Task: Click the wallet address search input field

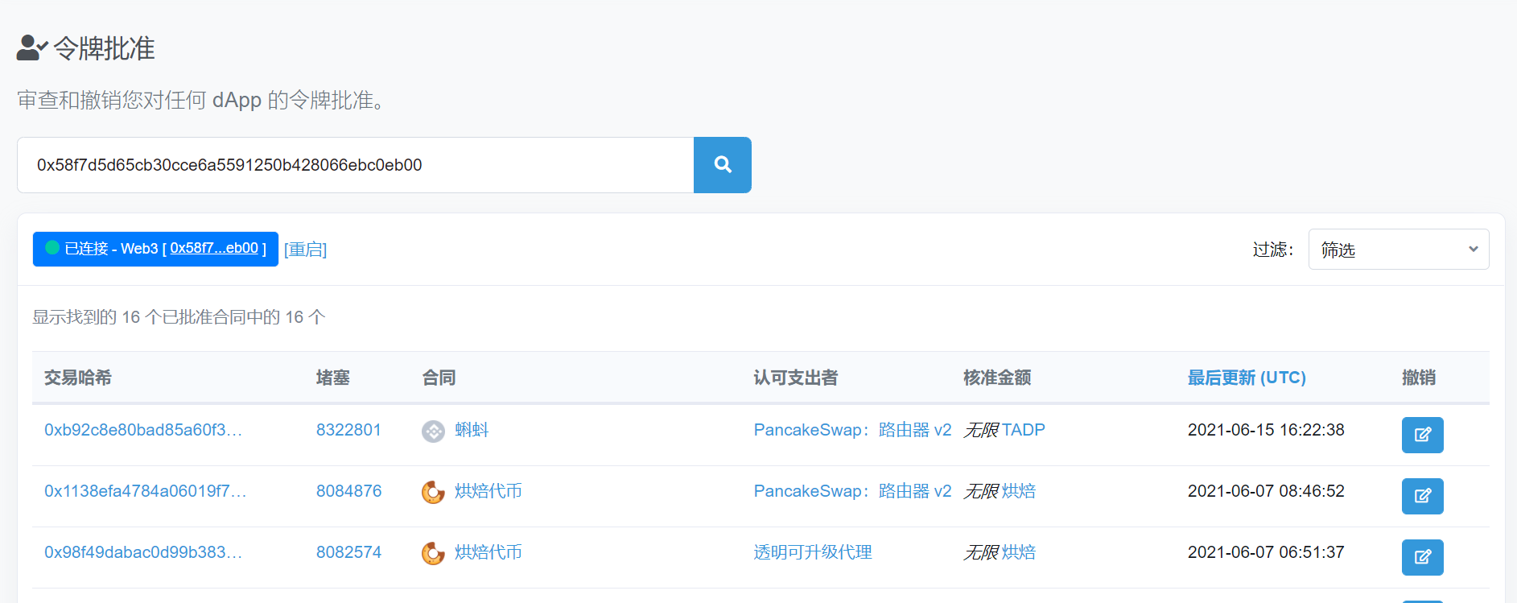Action: (x=355, y=165)
